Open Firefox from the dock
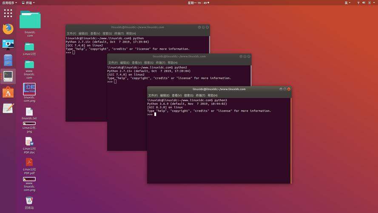This screenshot has height=213, width=378. coord(8,29)
